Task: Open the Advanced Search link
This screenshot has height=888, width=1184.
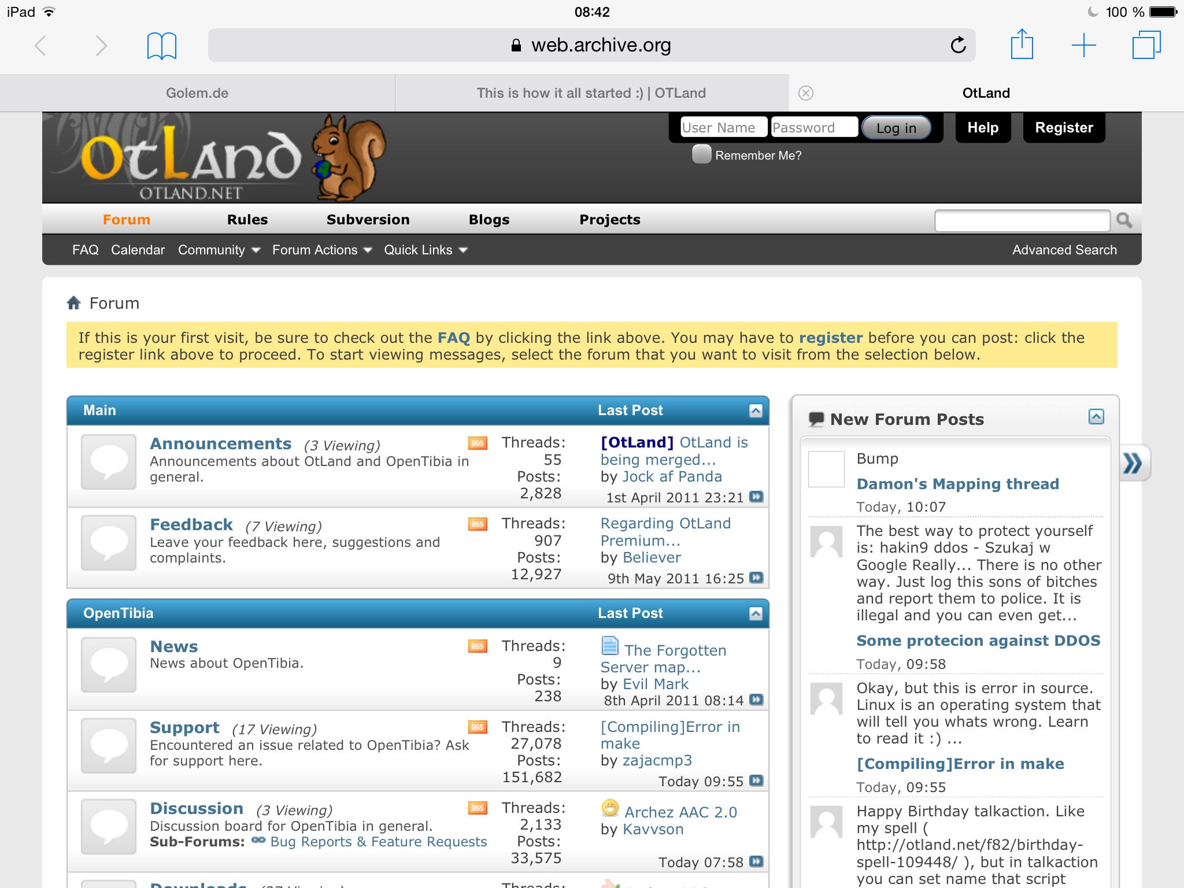Action: [x=1064, y=250]
